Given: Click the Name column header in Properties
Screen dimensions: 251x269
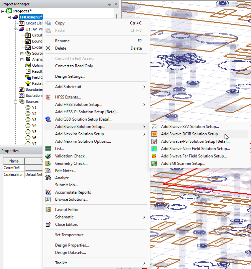Looking at the screenshot, I should click(x=14, y=161).
